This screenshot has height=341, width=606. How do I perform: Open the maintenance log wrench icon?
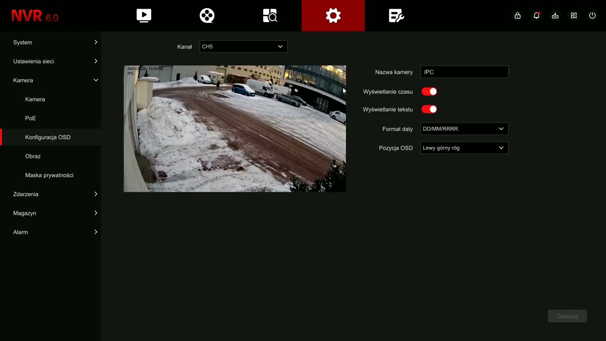click(396, 16)
